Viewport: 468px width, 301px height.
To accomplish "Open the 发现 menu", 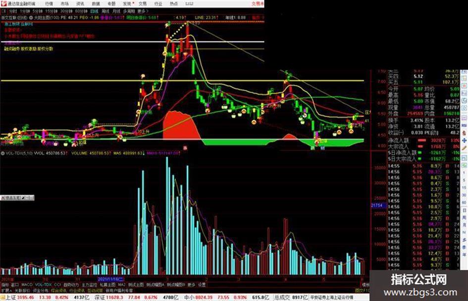I will click(x=127, y=4).
